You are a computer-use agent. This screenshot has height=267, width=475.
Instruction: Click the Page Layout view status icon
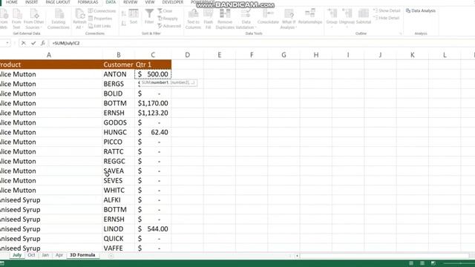point(422,263)
